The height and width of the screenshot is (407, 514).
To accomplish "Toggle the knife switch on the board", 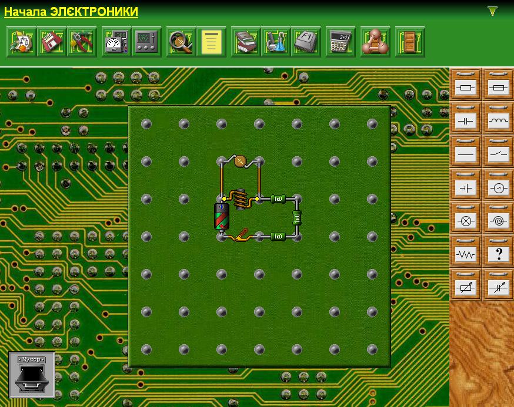I will pyautogui.click(x=241, y=236).
